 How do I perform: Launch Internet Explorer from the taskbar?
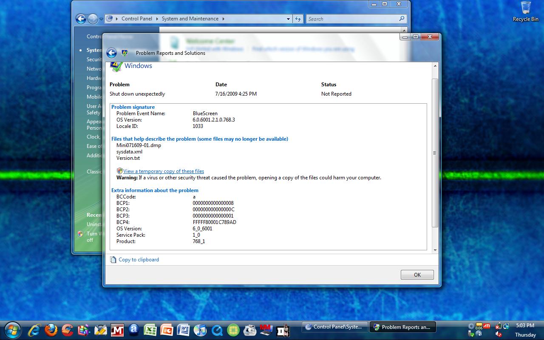point(34,330)
